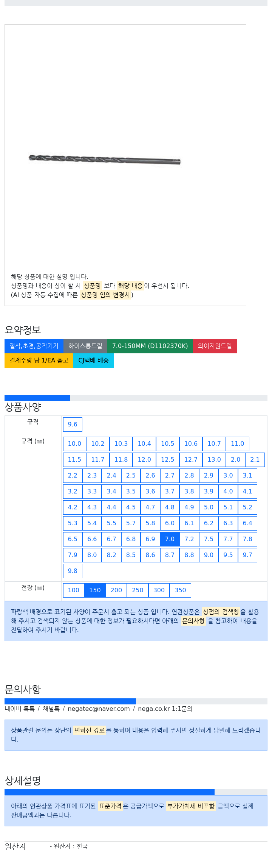
Task: Pick the 13.0 mm size option
Action: [214, 460]
